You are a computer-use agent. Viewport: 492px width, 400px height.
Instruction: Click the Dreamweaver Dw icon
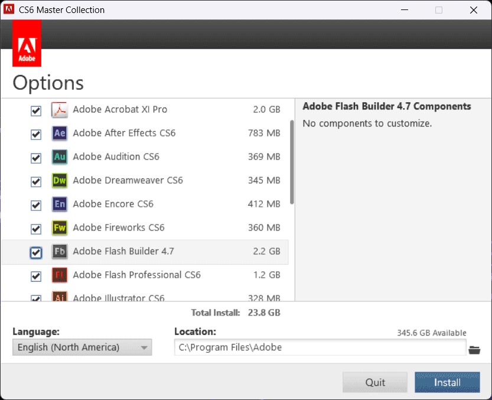60,181
